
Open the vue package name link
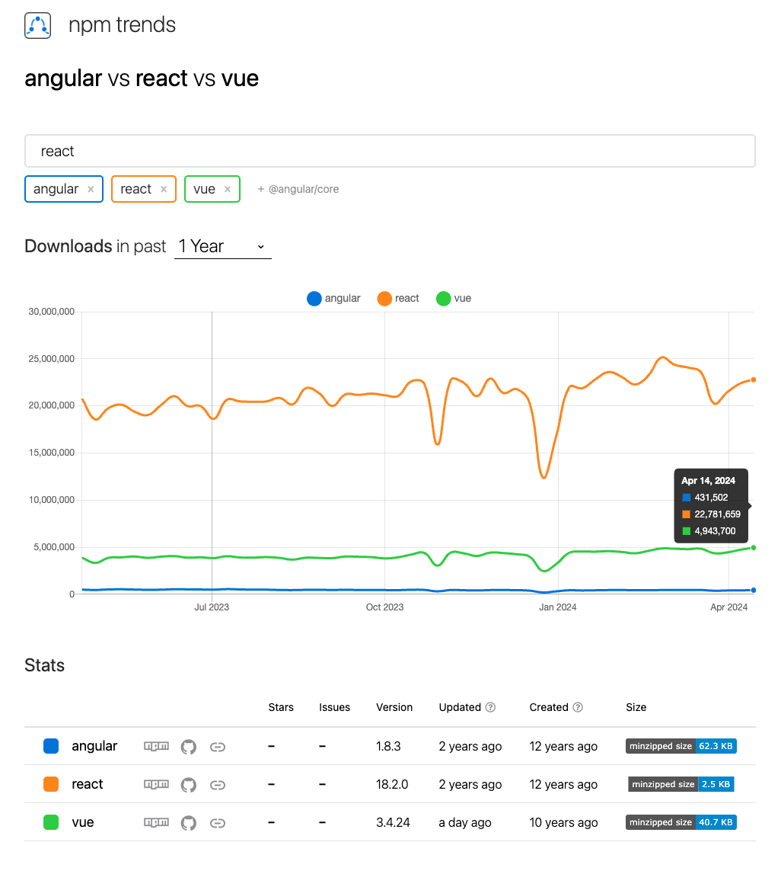[x=82, y=822]
